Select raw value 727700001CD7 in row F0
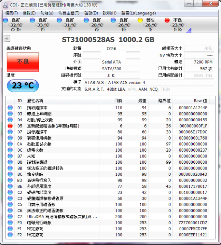221x245 pixels. pyautogui.click(x=193, y=223)
